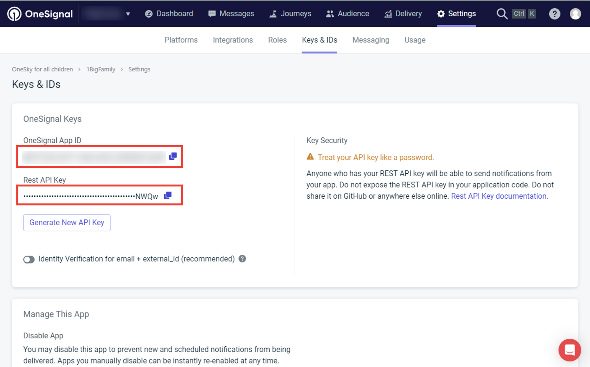The image size is (590, 367).
Task: Select the Settings menu item
Action: [x=456, y=14]
